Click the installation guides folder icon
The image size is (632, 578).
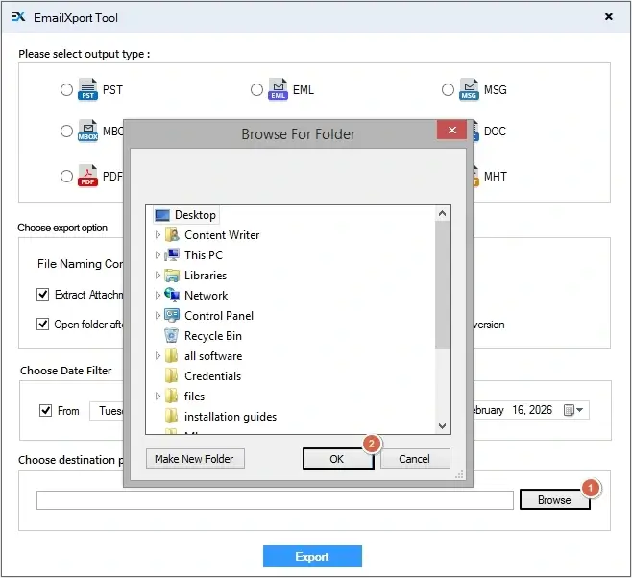pyautogui.click(x=171, y=416)
